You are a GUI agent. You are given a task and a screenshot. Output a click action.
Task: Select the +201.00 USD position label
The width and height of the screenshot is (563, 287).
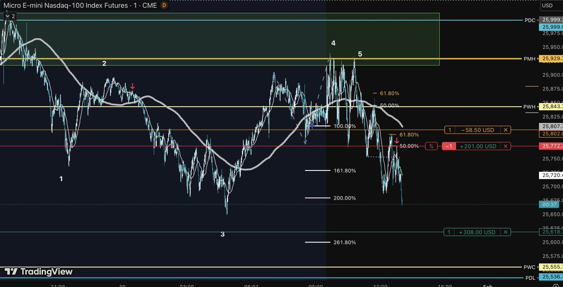click(x=478, y=147)
